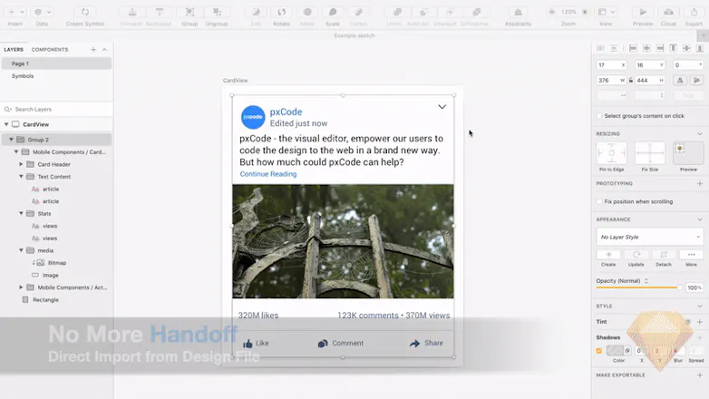709x399 pixels.
Task: Switch to the Components tab
Action: click(x=50, y=50)
